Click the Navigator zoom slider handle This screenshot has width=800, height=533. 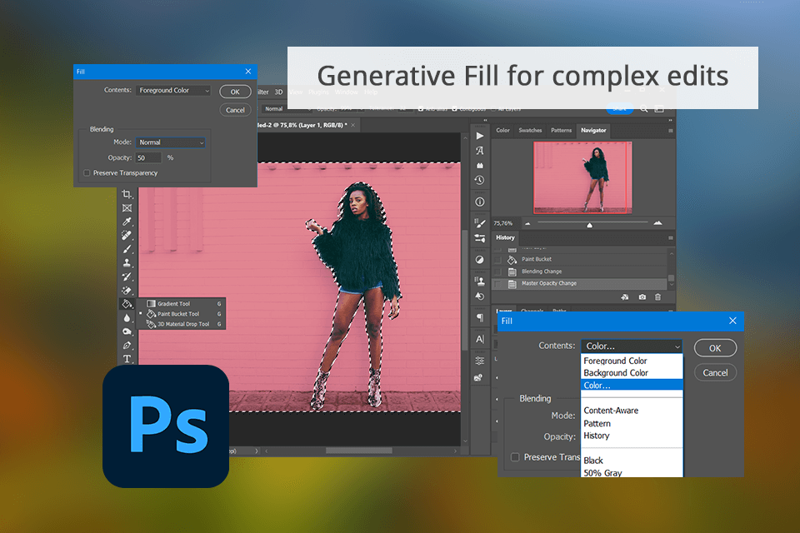(590, 224)
